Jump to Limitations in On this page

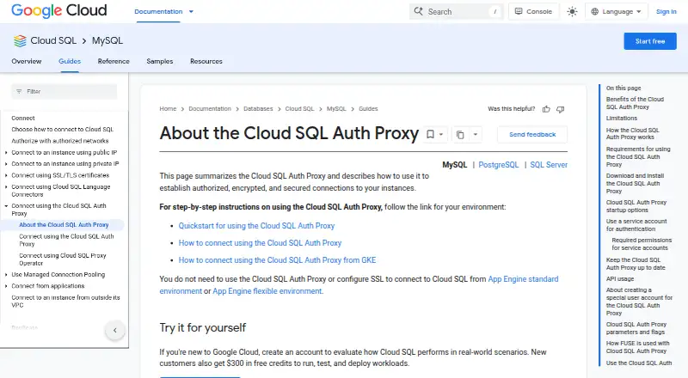tap(621, 119)
